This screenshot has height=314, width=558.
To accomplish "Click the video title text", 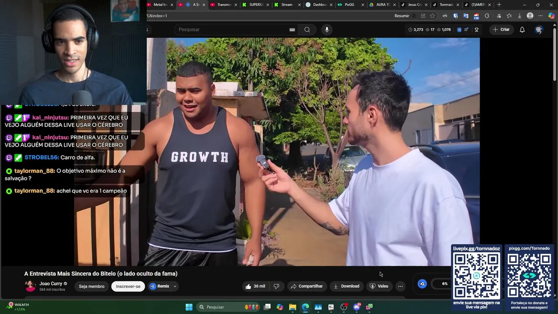I will pos(101,274).
